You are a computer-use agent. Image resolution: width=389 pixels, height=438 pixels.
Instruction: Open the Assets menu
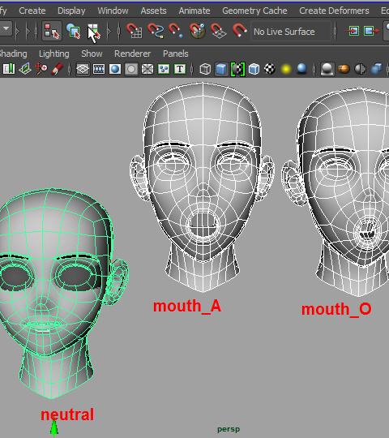pos(153,11)
